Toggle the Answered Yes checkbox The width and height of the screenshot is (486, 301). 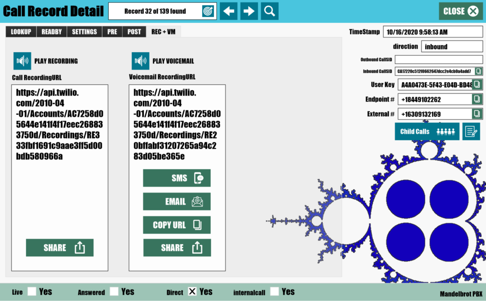pyautogui.click(x=114, y=292)
